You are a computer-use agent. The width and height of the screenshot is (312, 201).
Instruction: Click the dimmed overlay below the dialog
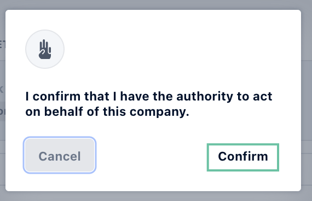coord(156,196)
